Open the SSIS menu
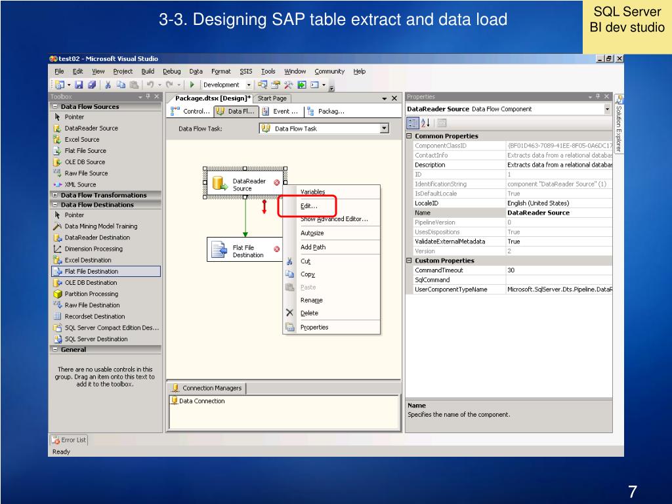 click(x=246, y=72)
